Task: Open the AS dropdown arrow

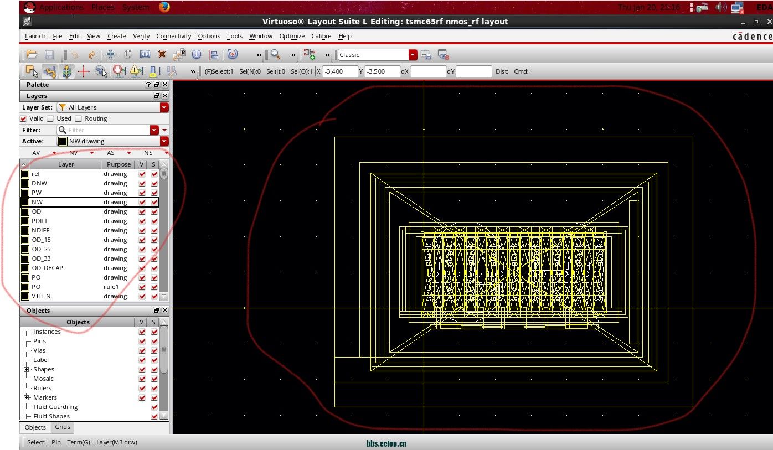Action: (x=129, y=153)
